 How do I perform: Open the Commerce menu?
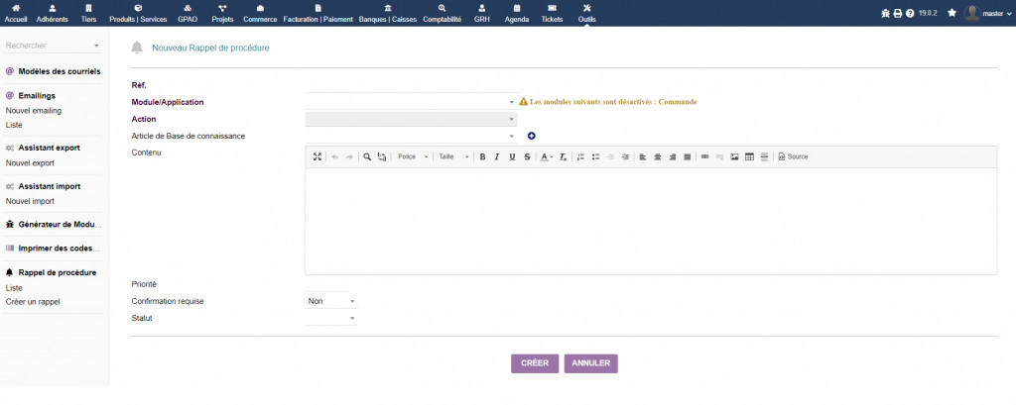tap(260, 14)
